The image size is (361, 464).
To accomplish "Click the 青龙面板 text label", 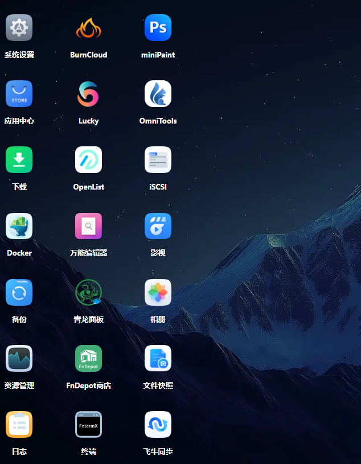I will [x=88, y=319].
